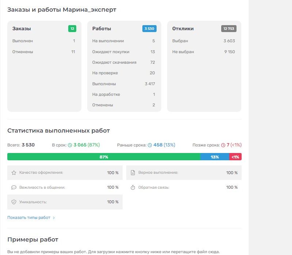
Task: Open the Выбран row in Отклики
Action: tap(204, 41)
